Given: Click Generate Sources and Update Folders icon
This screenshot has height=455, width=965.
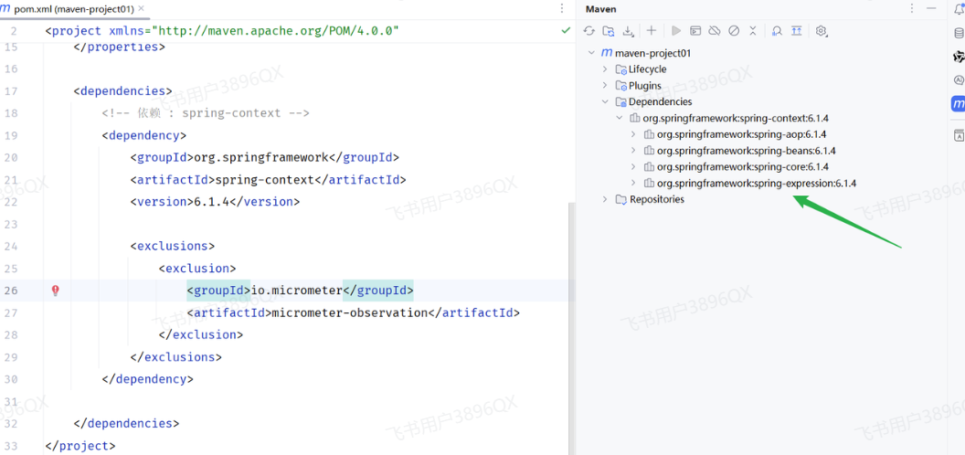Looking at the screenshot, I should coord(608,31).
